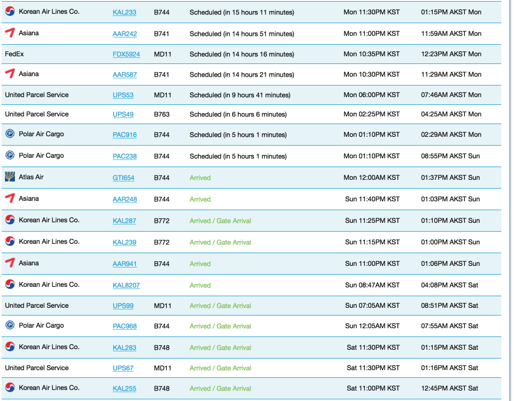Select Atlas Air airline name
Viewport: 515px width, 401px height.
[x=31, y=177]
